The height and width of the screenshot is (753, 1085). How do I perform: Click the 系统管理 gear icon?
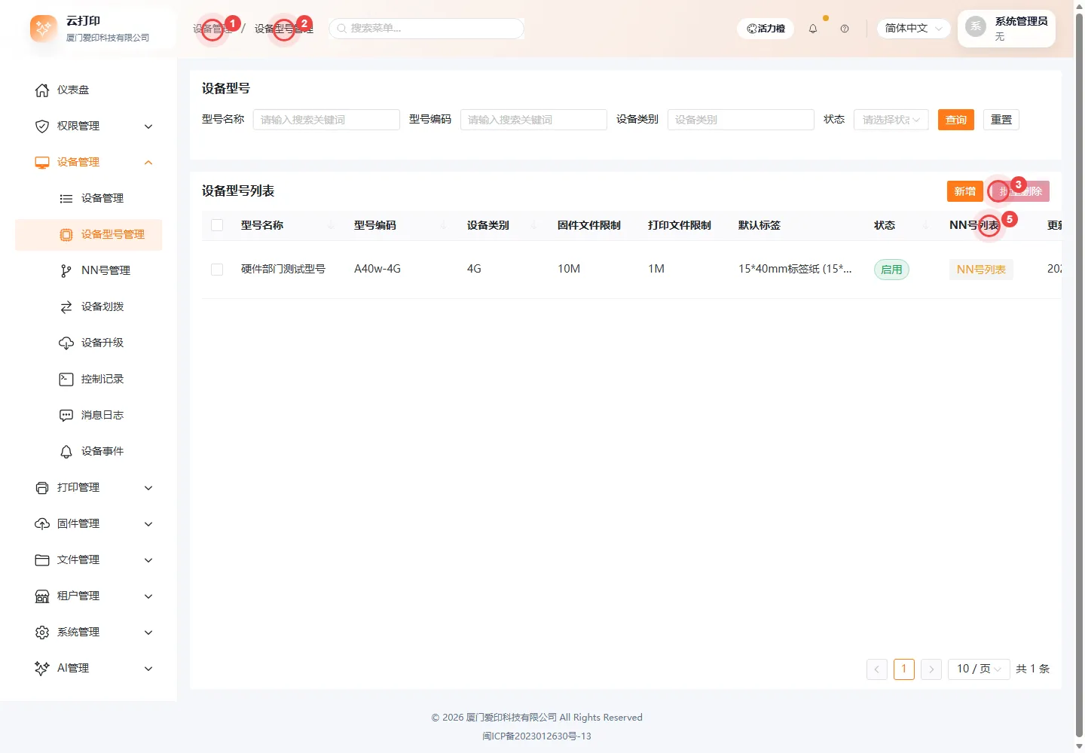(x=42, y=633)
